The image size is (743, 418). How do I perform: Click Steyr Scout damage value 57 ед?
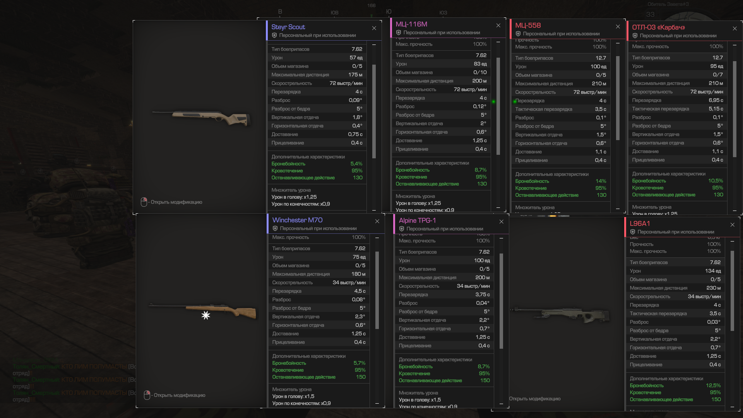coord(356,58)
